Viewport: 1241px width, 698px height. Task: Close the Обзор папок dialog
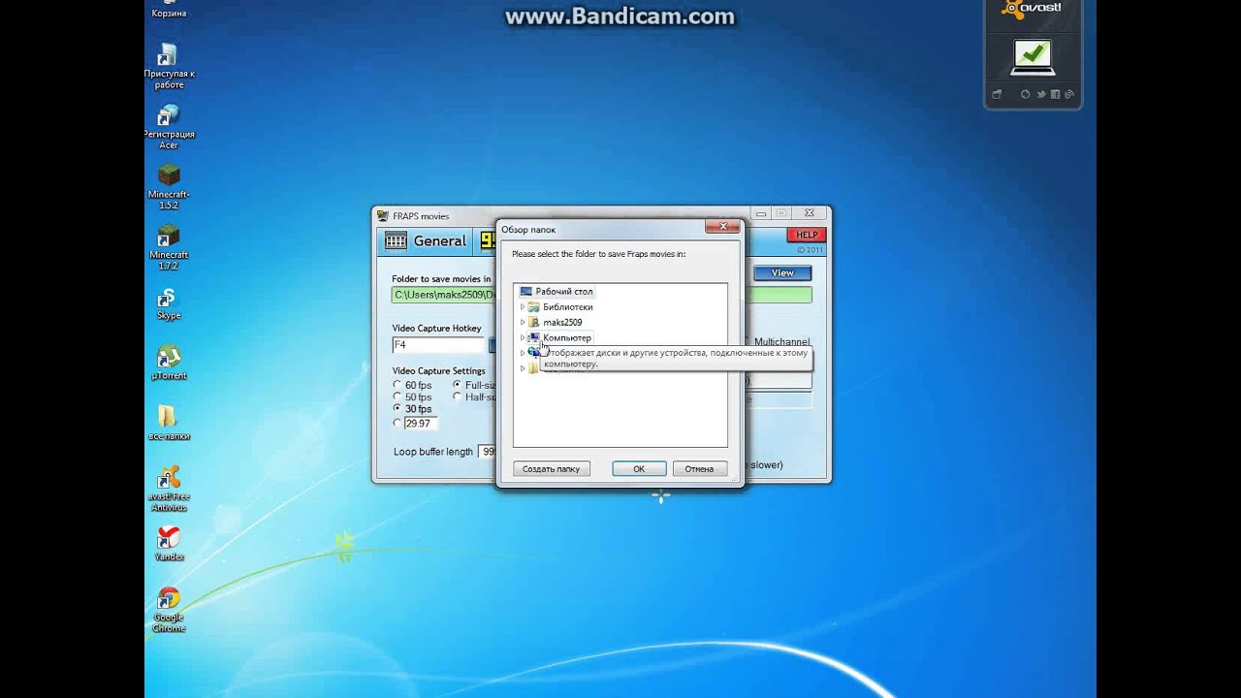pos(722,227)
